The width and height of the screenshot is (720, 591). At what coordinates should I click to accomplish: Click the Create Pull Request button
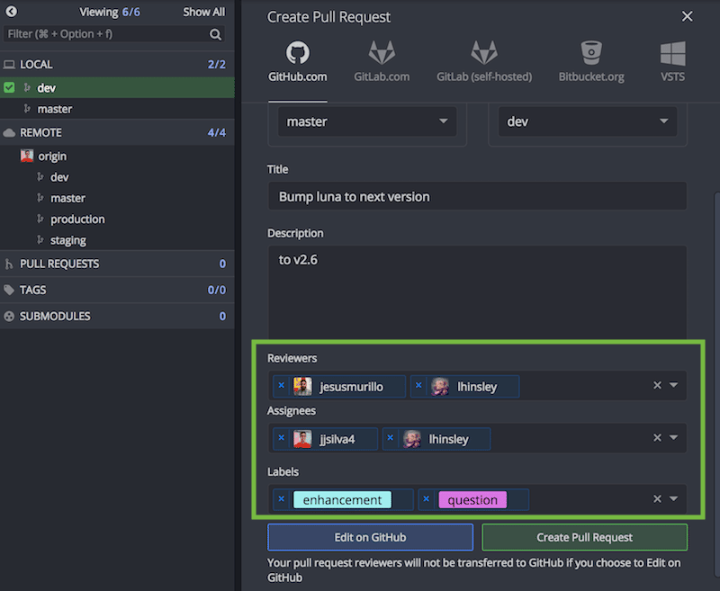click(x=584, y=537)
